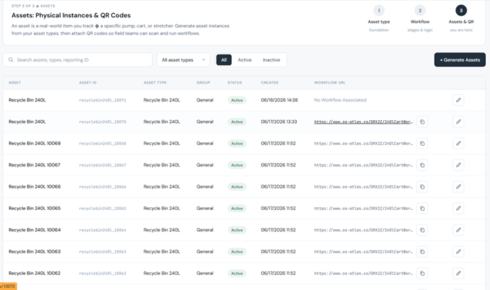Click the Generate Assets button
This screenshot has width=490, height=290.
460,59
